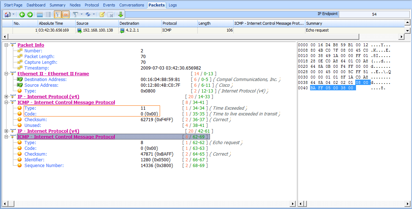Screen dimensions: 412x209
Task: Switch to the Nodes tab
Action: [x=75, y=5]
